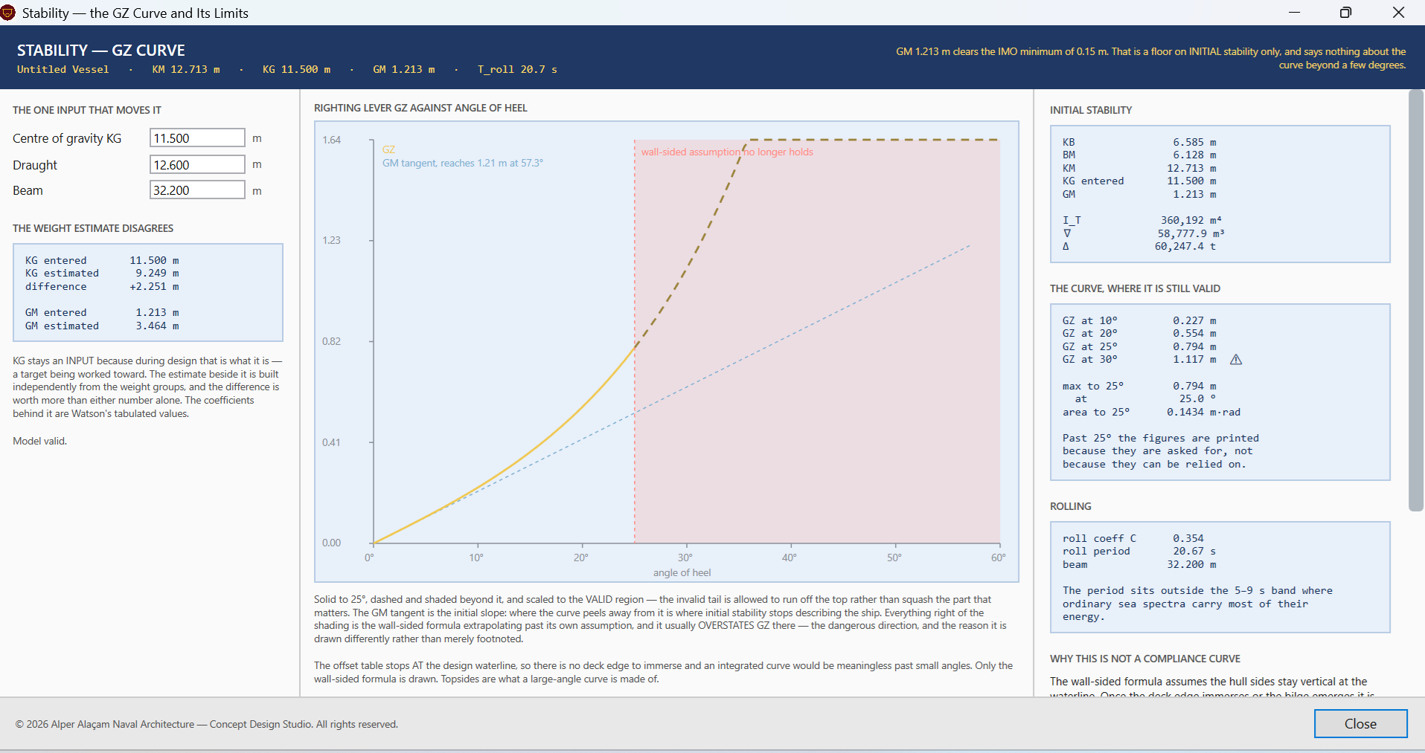This screenshot has width=1425, height=753.
Task: Click the Draught value field
Action: [x=197, y=164]
